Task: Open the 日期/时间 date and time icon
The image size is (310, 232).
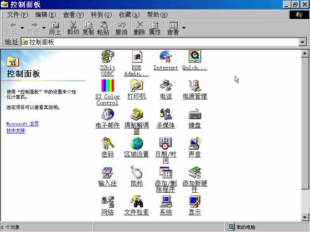Action: [166, 144]
